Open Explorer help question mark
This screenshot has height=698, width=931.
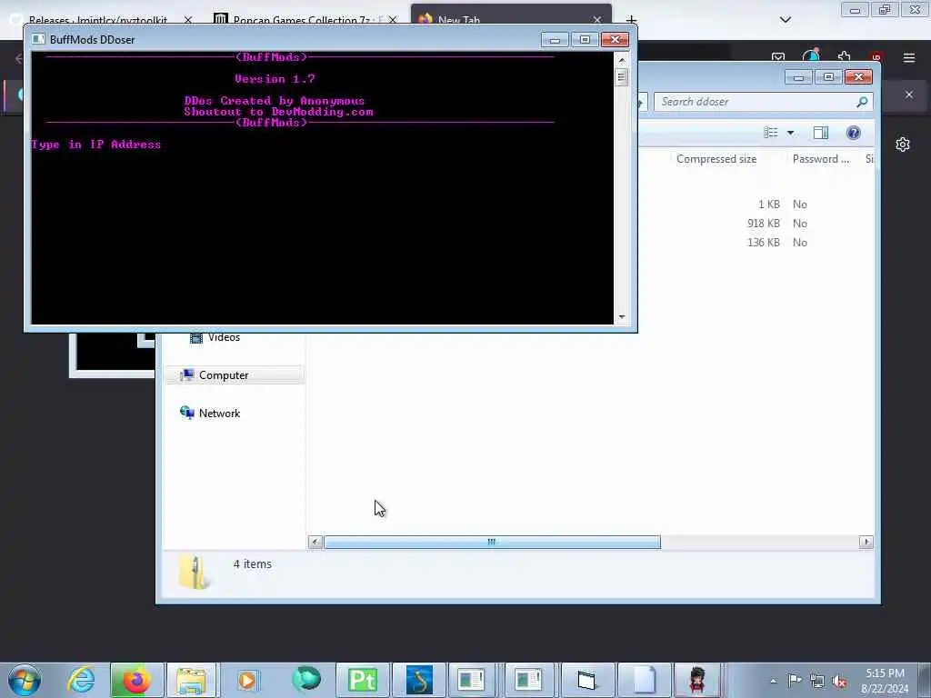pos(853,133)
